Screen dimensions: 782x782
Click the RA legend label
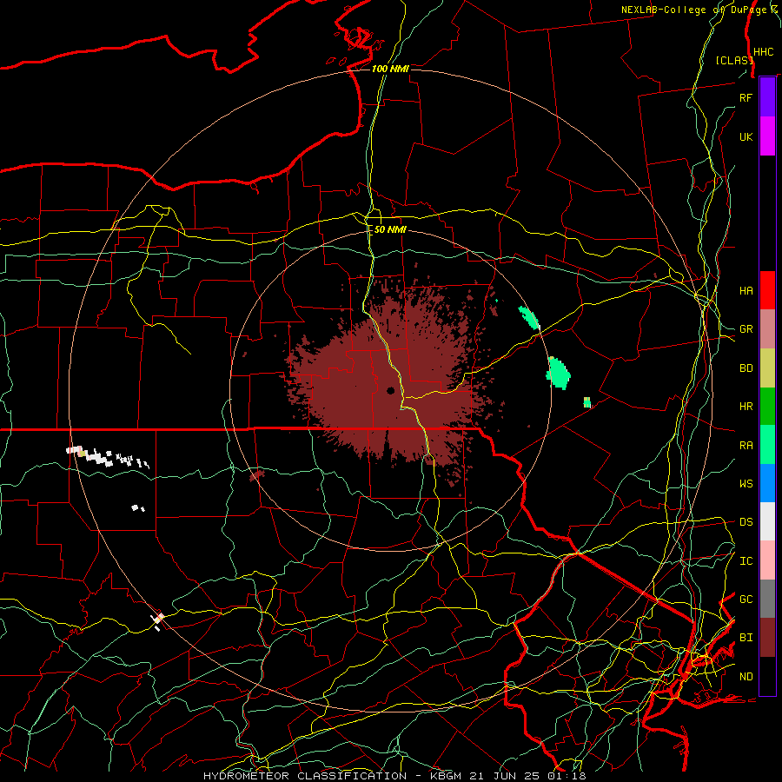(746, 446)
